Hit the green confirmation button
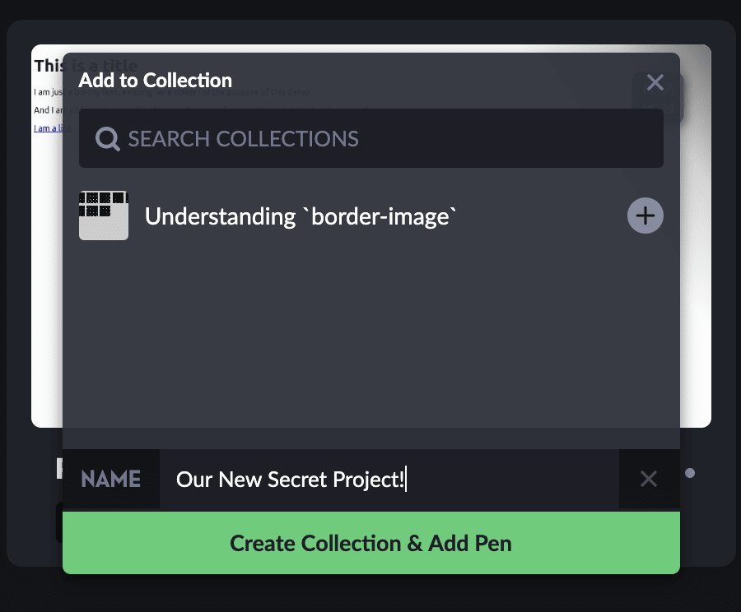741x612 pixels. tap(370, 543)
